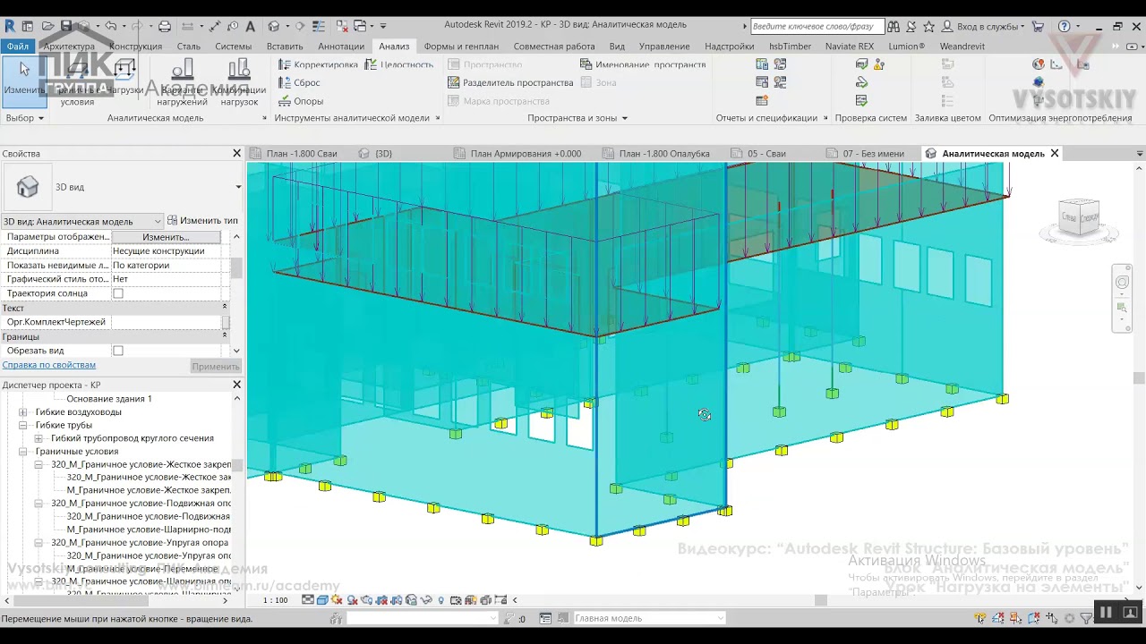
Task: Close the Свойства properties palette
Action: coord(237,154)
